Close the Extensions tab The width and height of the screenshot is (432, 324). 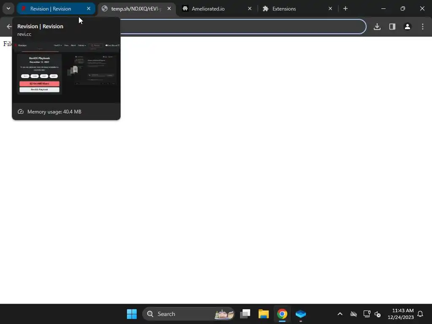click(x=330, y=8)
